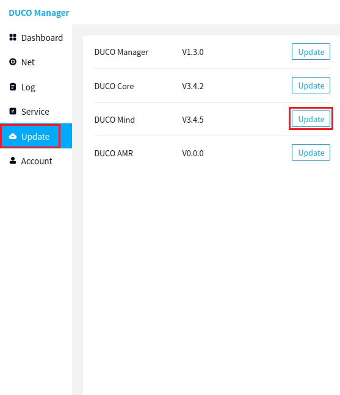
Task: Select the Log clipboard icon
Action: (13, 87)
